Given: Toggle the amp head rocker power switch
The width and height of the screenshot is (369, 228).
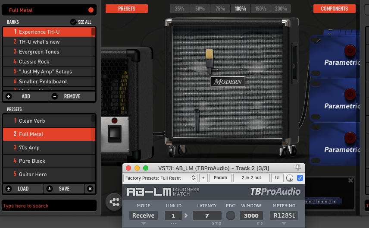Looking at the screenshot, I should click(x=115, y=133).
